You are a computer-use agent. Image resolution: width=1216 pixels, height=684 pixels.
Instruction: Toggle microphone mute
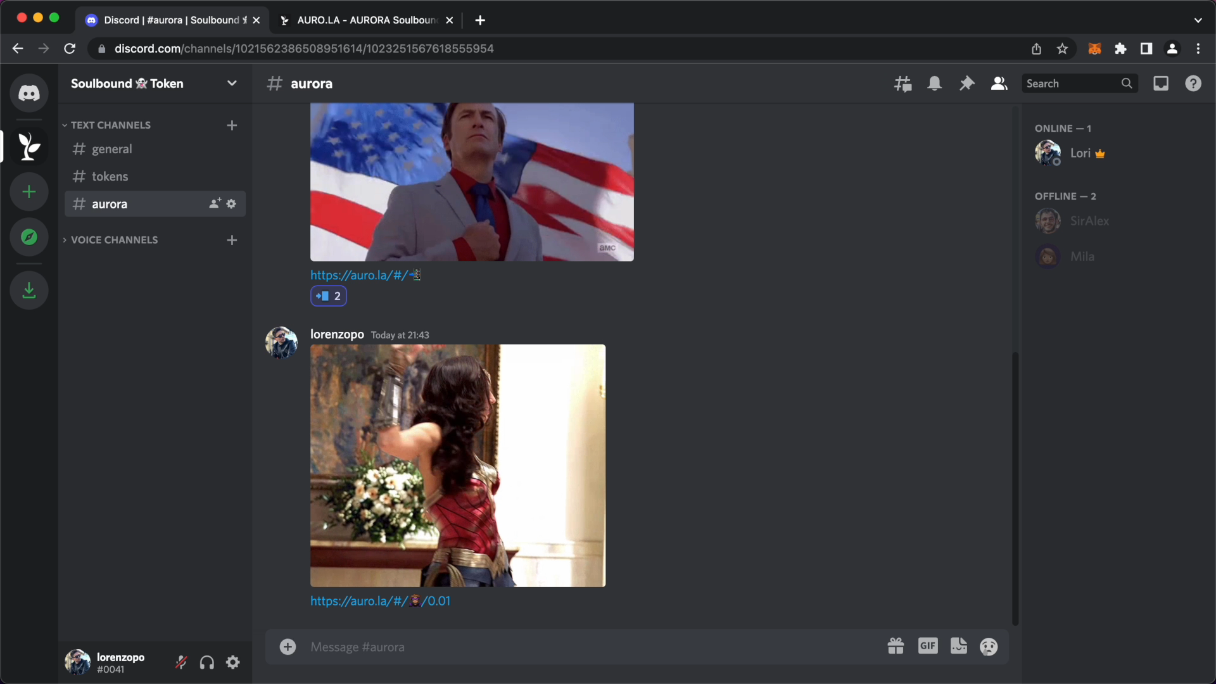(x=181, y=662)
